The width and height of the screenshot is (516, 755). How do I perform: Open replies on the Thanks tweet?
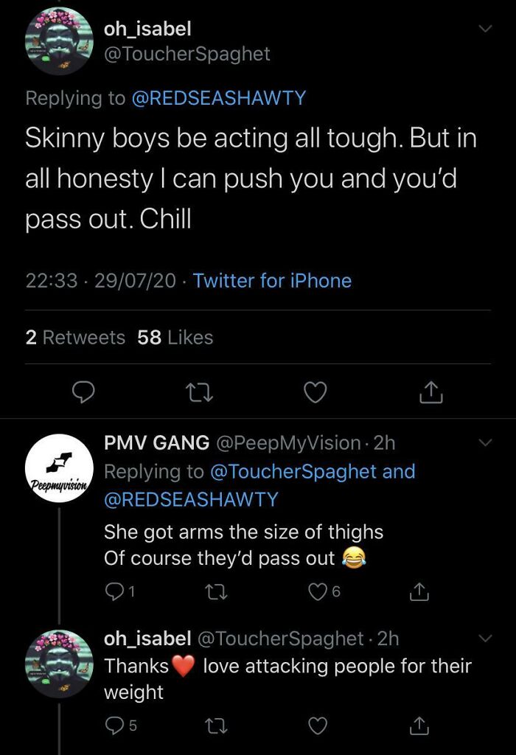tap(120, 726)
